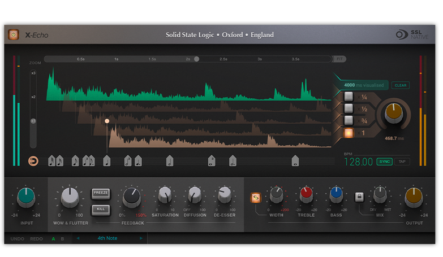
Task: Click the blue BASS knob
Action: click(x=336, y=195)
